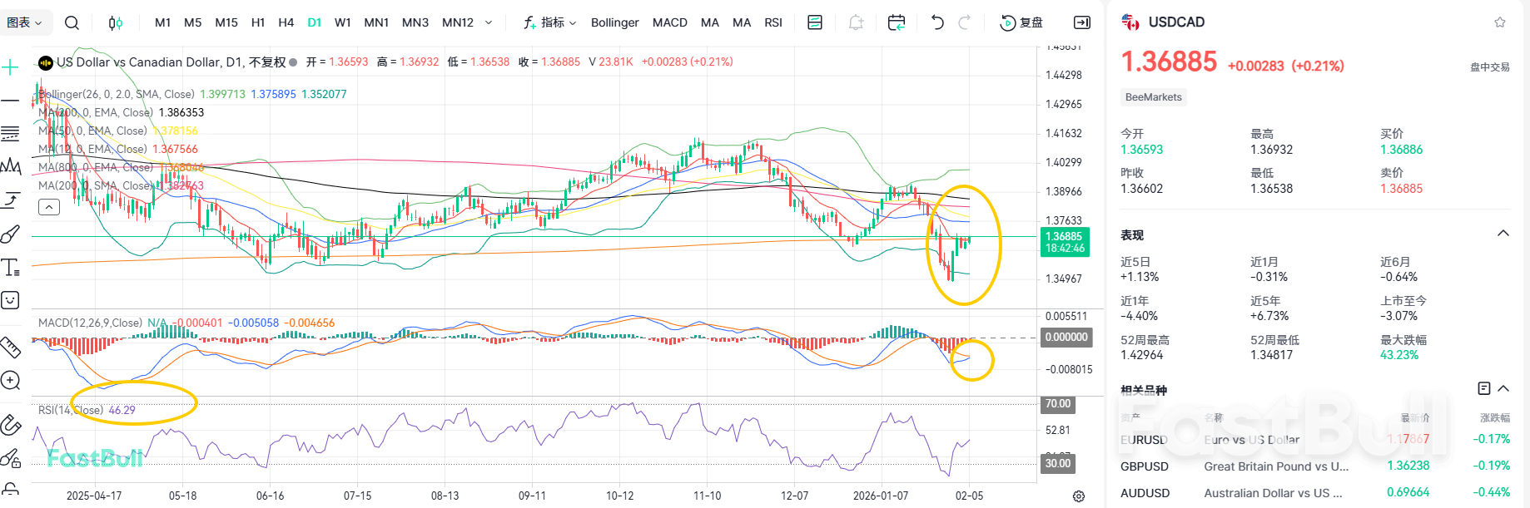Select the parallel channel lines tool
This screenshot has height=508, width=1530.
(10, 133)
